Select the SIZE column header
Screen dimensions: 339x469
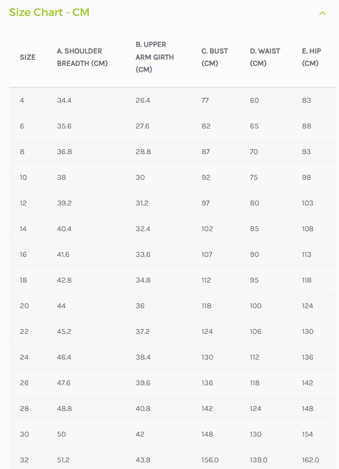[28, 57]
